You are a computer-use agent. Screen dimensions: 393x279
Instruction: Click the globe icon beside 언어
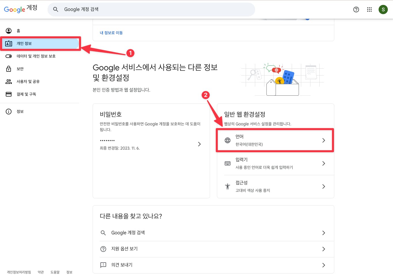click(228, 140)
